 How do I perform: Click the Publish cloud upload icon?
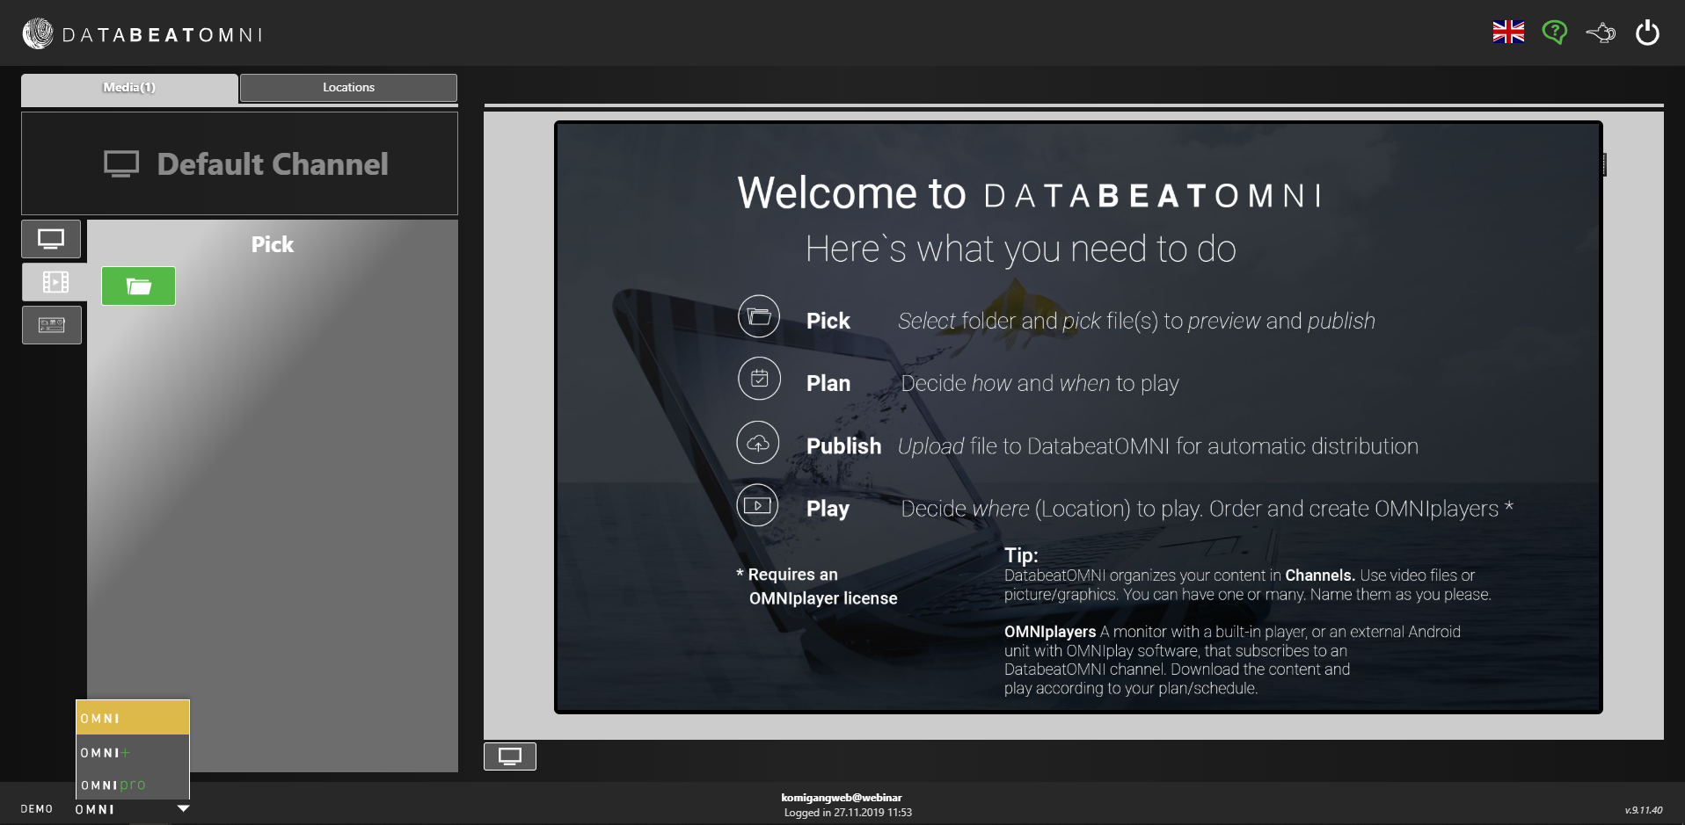[758, 443]
